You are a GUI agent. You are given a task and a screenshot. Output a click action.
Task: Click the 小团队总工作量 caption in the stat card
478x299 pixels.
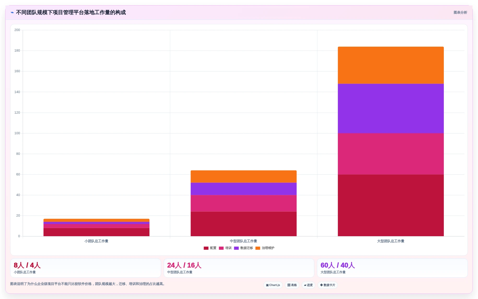[25, 272]
